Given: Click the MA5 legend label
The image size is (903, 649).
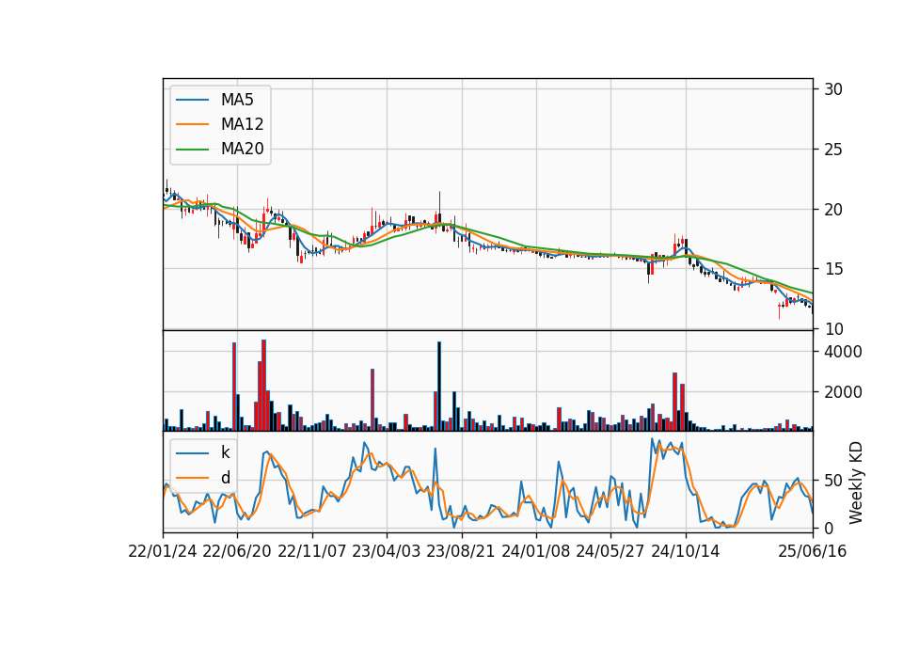Looking at the screenshot, I should tap(237, 100).
